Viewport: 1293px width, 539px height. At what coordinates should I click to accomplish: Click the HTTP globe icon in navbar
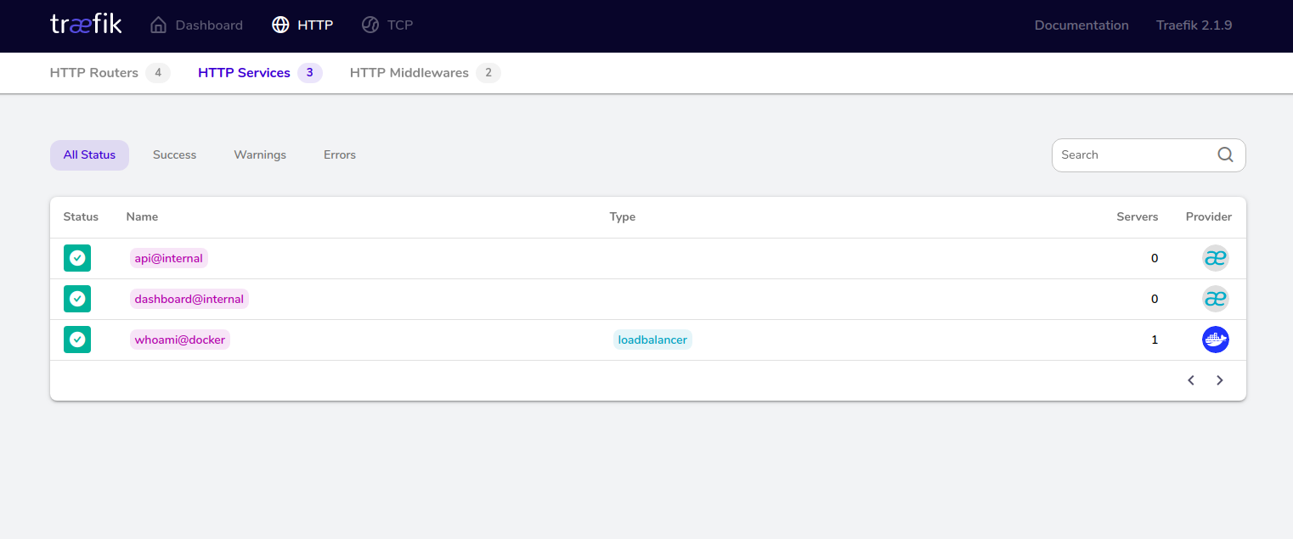click(x=280, y=25)
